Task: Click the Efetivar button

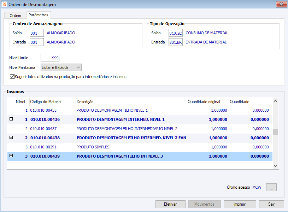Action: pos(170,204)
